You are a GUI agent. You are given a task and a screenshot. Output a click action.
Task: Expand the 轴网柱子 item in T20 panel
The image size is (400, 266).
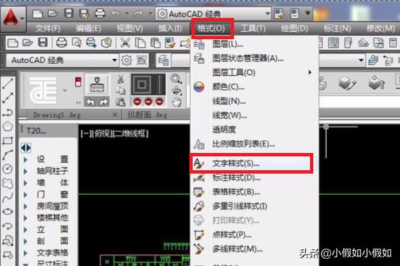tap(25, 171)
